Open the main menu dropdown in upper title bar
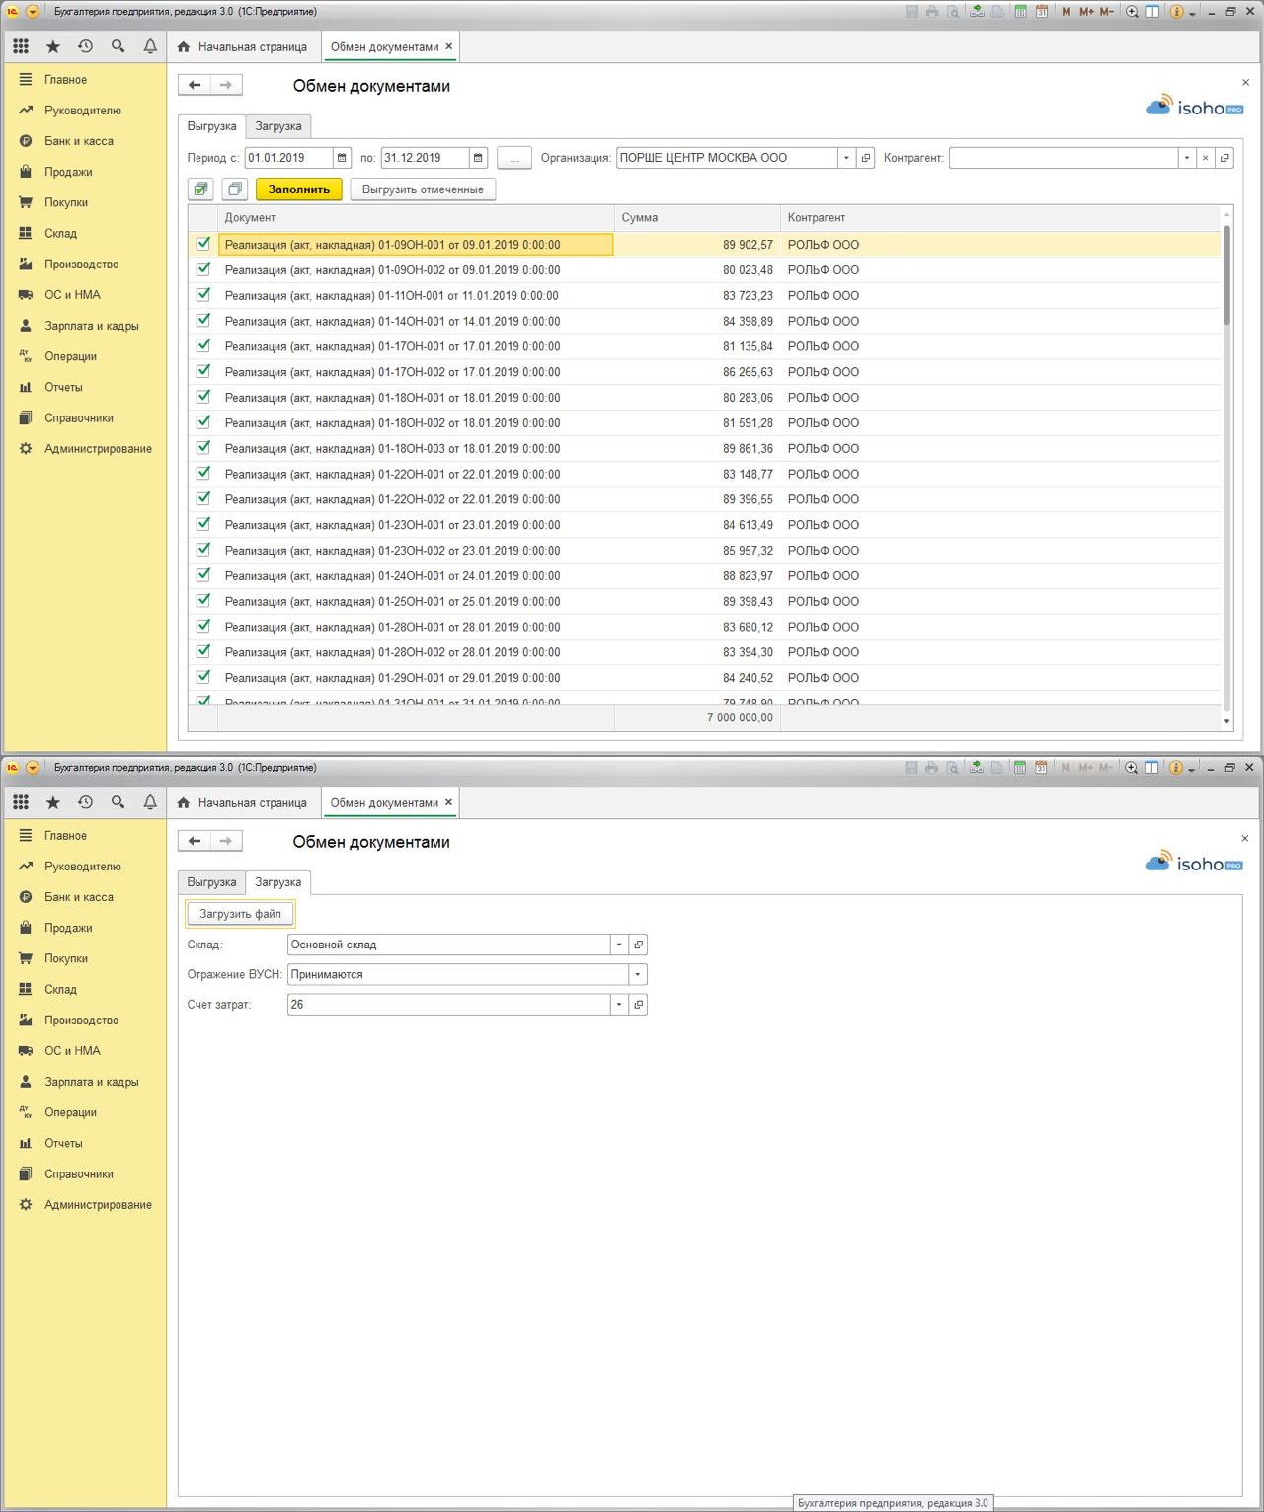The image size is (1264, 1512). [x=33, y=12]
